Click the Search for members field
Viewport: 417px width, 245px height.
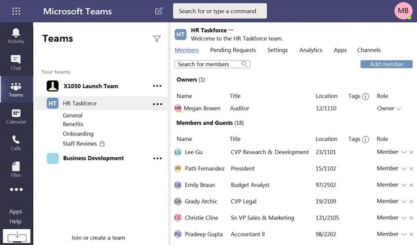[x=208, y=64]
